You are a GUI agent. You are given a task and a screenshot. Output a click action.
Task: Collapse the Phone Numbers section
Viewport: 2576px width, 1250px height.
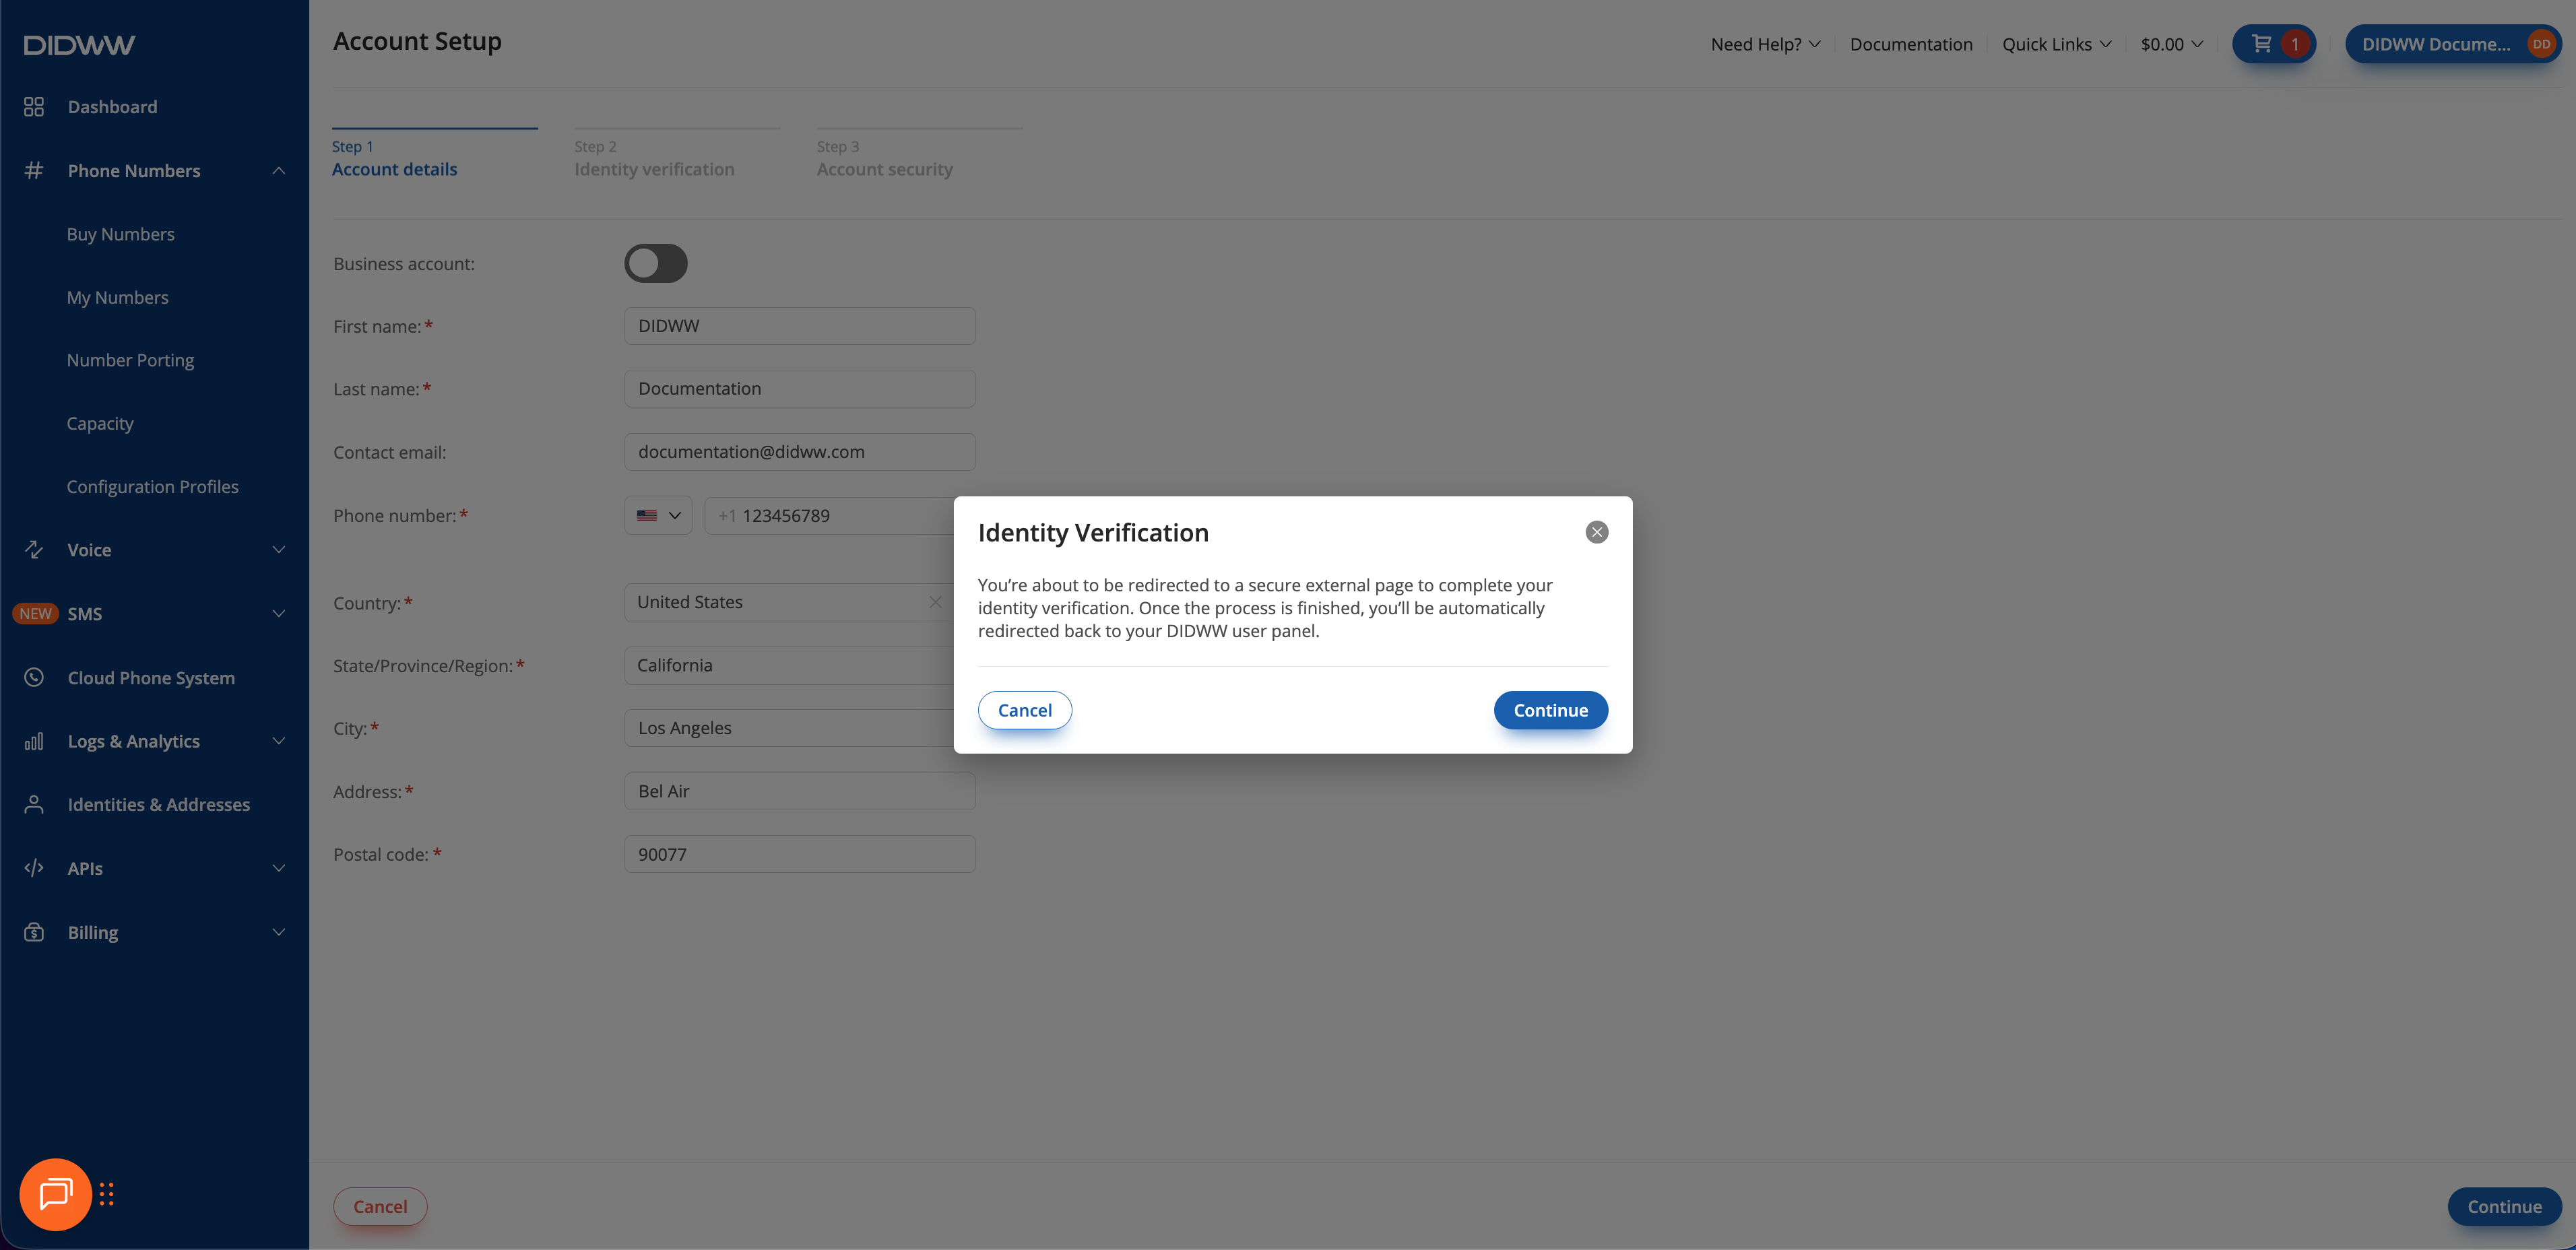pyautogui.click(x=278, y=171)
